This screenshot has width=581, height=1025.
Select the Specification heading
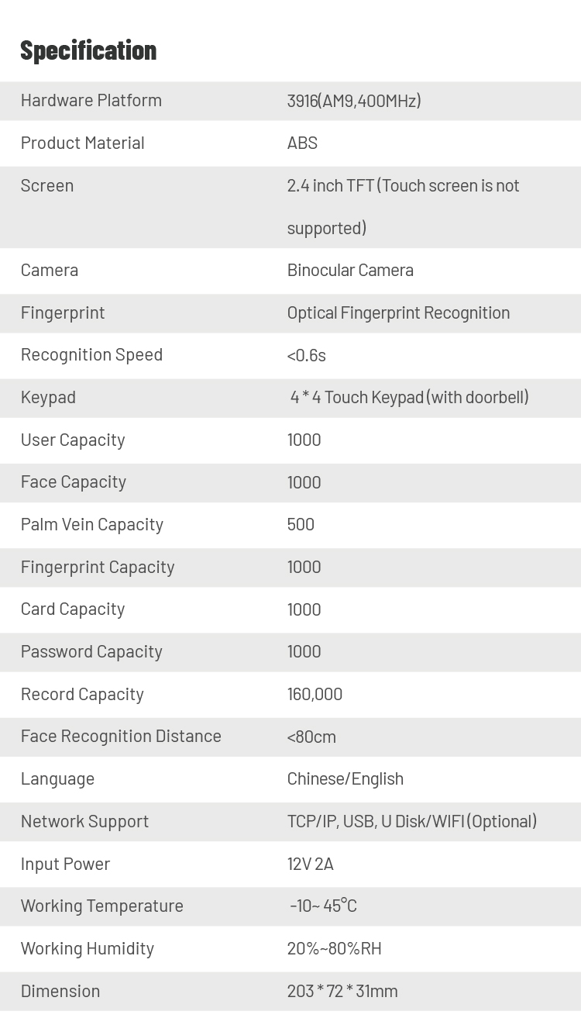point(88,50)
